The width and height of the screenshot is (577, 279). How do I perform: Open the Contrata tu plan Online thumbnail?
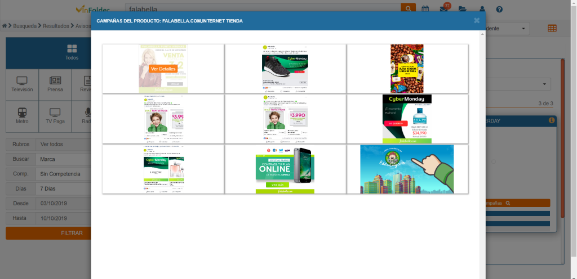tap(285, 169)
